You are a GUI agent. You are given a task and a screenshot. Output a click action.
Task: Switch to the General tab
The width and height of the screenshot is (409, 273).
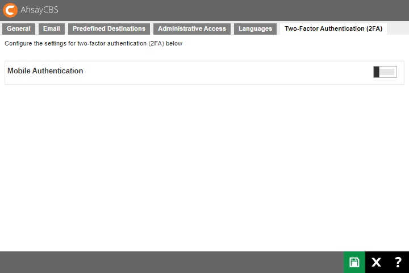(x=19, y=29)
